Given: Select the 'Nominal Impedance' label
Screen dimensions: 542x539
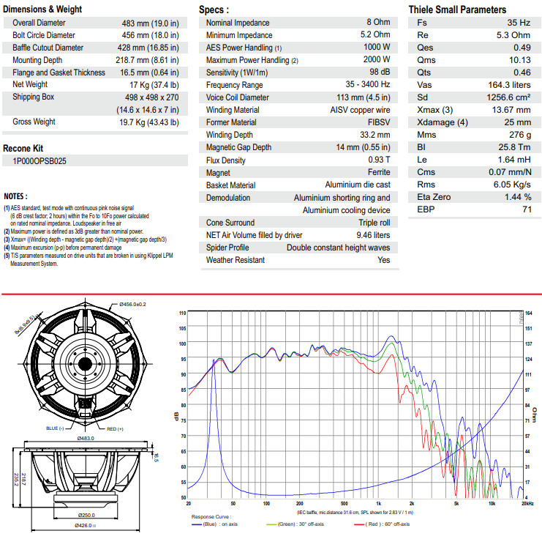Looking at the screenshot, I should pyautogui.click(x=238, y=23).
